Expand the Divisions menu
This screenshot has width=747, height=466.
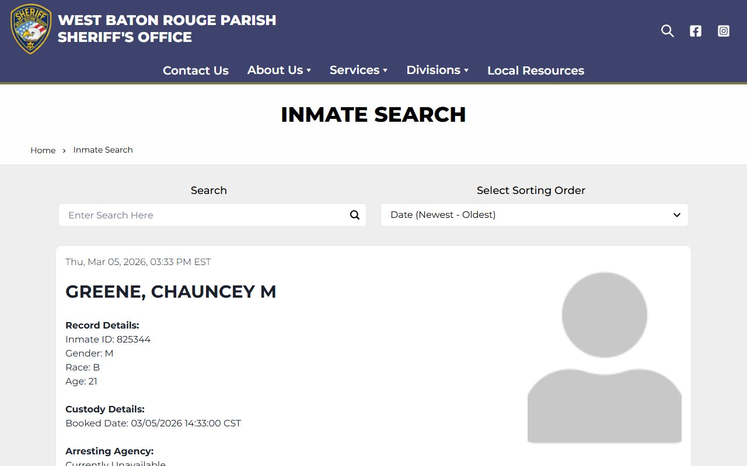437,70
